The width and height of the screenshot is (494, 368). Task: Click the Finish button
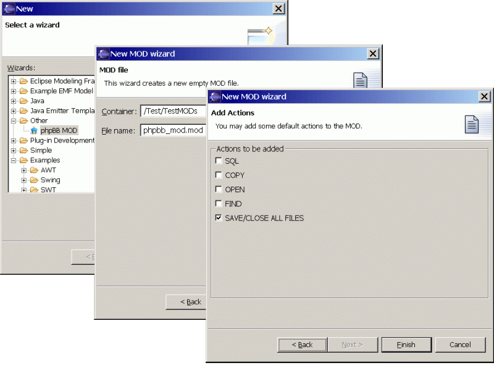coord(406,345)
